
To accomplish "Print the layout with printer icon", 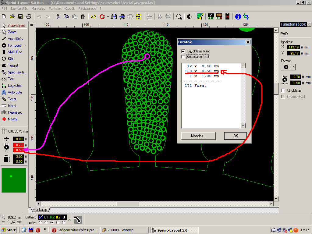I will 29,16.
